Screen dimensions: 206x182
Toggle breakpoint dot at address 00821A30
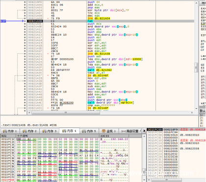(25, 70)
